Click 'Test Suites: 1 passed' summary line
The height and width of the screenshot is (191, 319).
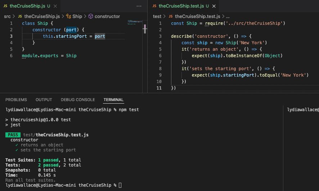(43, 160)
